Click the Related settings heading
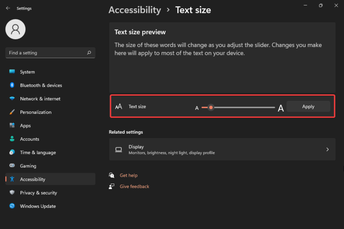Viewport: 344px width, 229px height. [x=126, y=132]
